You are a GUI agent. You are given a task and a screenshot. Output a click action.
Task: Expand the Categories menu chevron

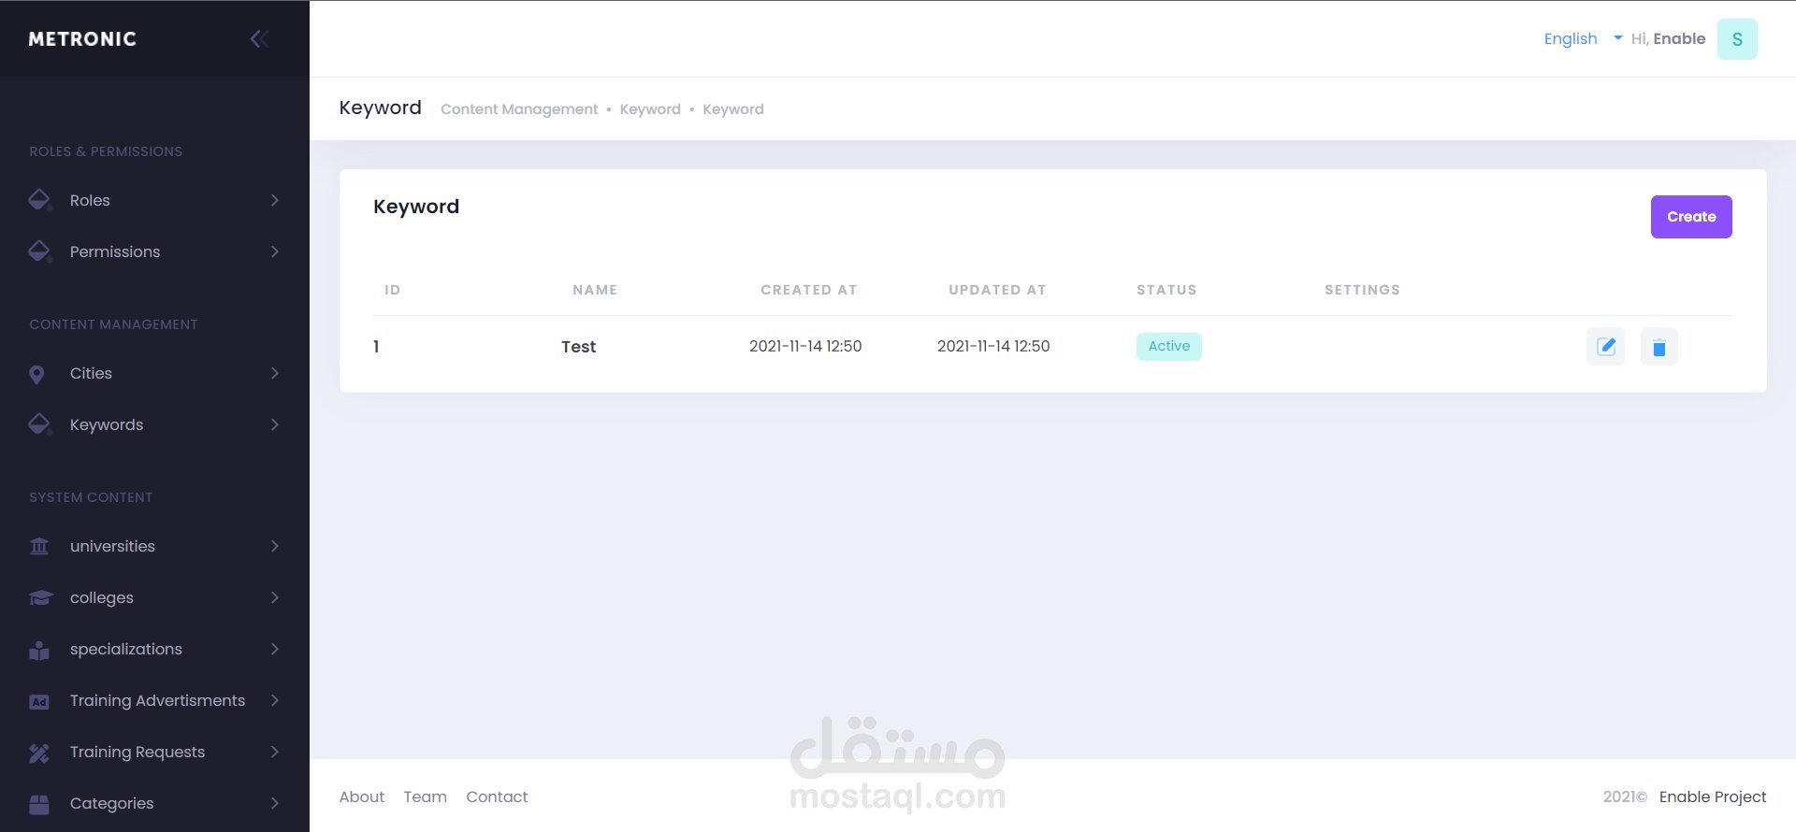(x=274, y=803)
